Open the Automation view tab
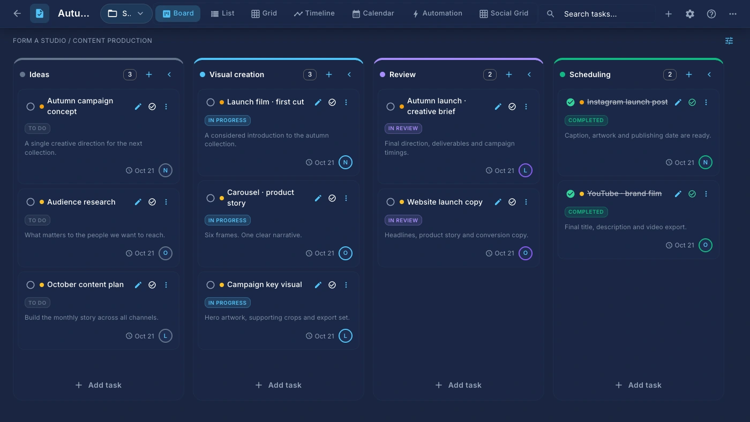This screenshot has width=750, height=422. tap(437, 13)
